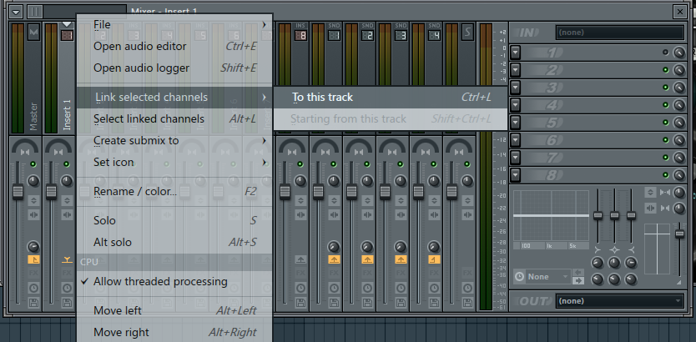Click the first EQ band level slider
Screen dimensions: 696x342
[598, 215]
